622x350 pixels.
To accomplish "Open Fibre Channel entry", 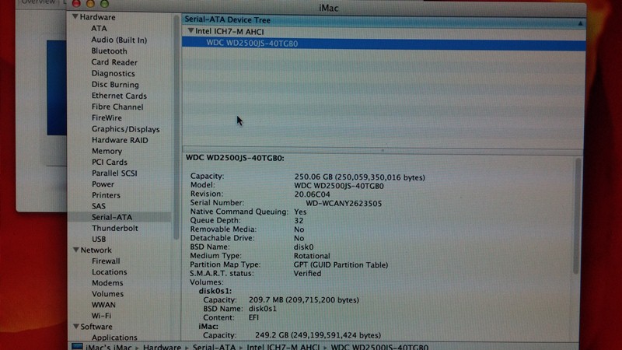I will 117,107.
